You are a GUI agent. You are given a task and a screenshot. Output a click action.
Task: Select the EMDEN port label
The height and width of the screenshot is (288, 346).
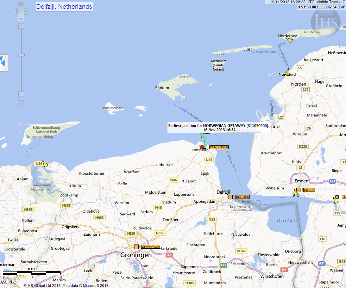(309, 190)
